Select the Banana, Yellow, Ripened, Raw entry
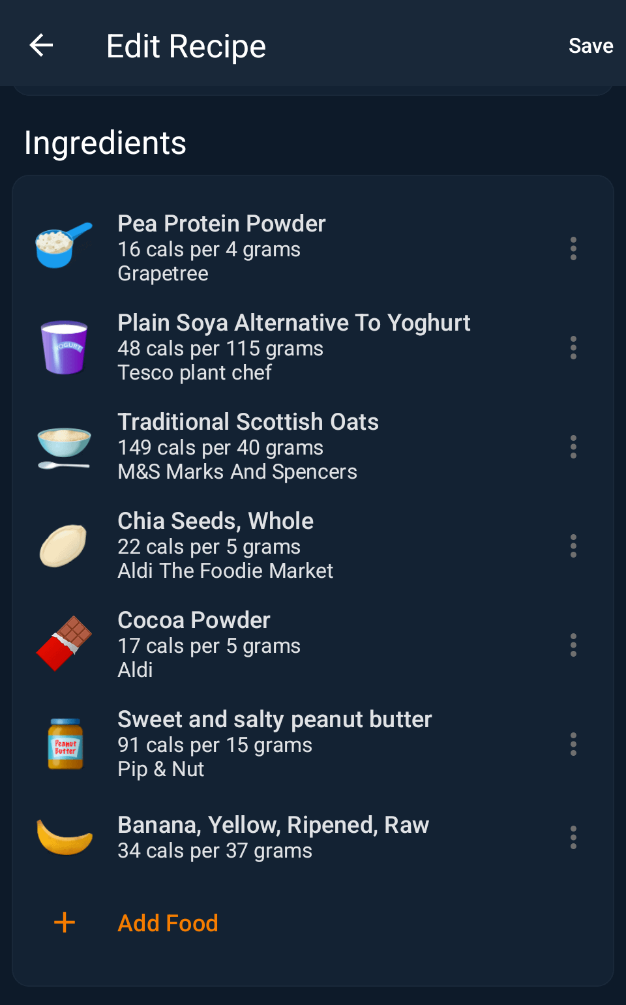 coord(273,825)
